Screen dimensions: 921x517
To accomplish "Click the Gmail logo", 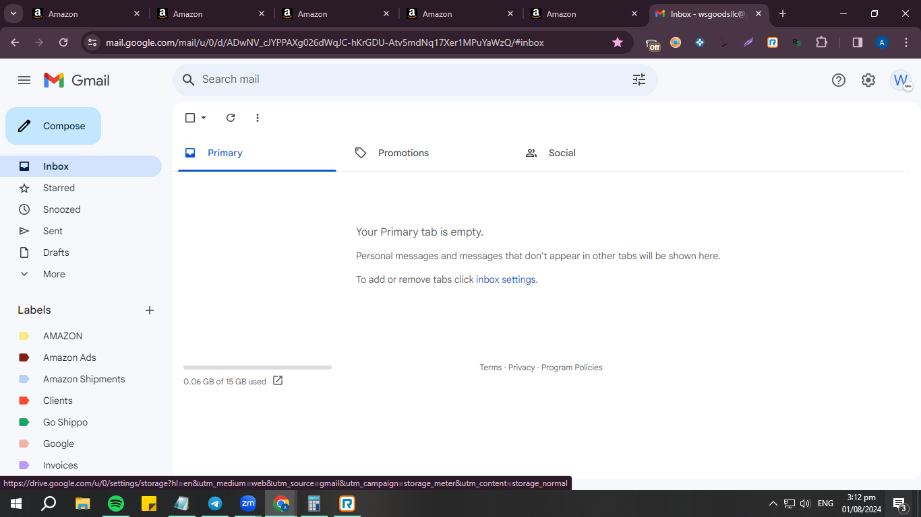I will point(77,80).
